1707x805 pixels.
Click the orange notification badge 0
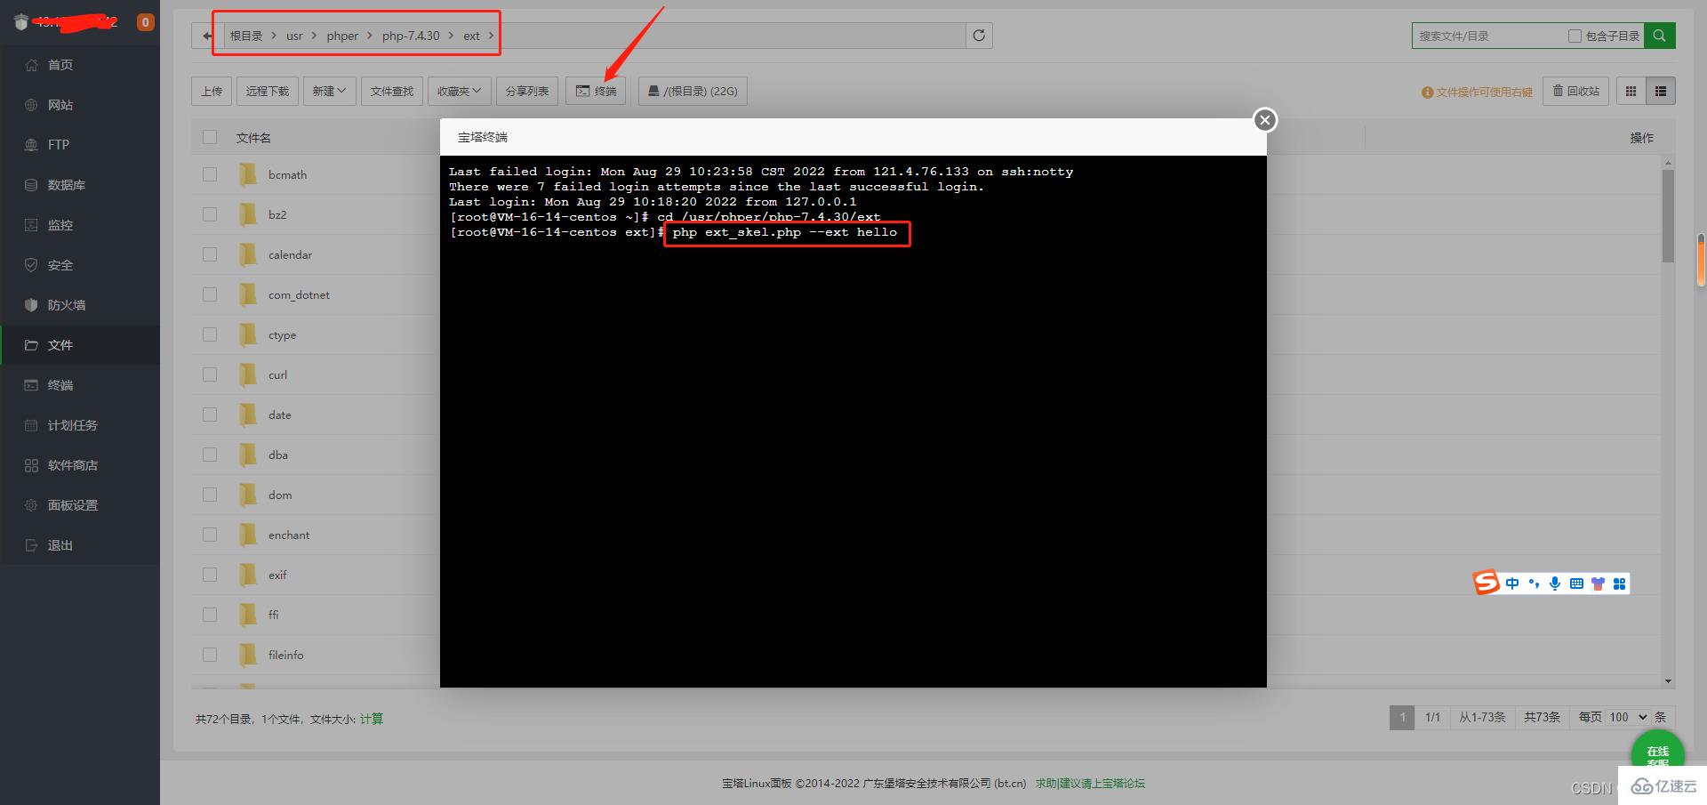click(145, 22)
